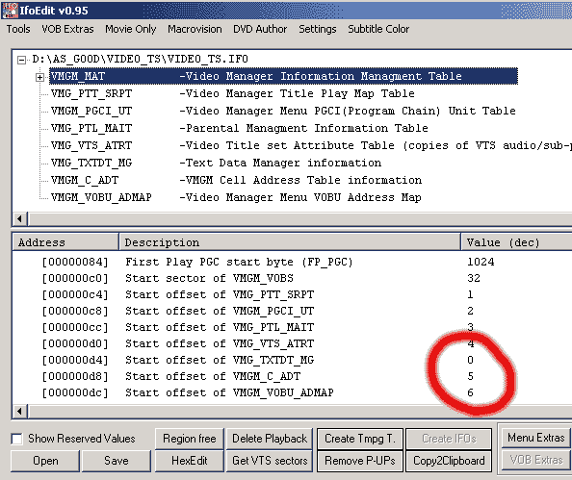Select Start offset of VMG_PTL_MAIT row
Screen dimensions: 572x480
click(292, 327)
